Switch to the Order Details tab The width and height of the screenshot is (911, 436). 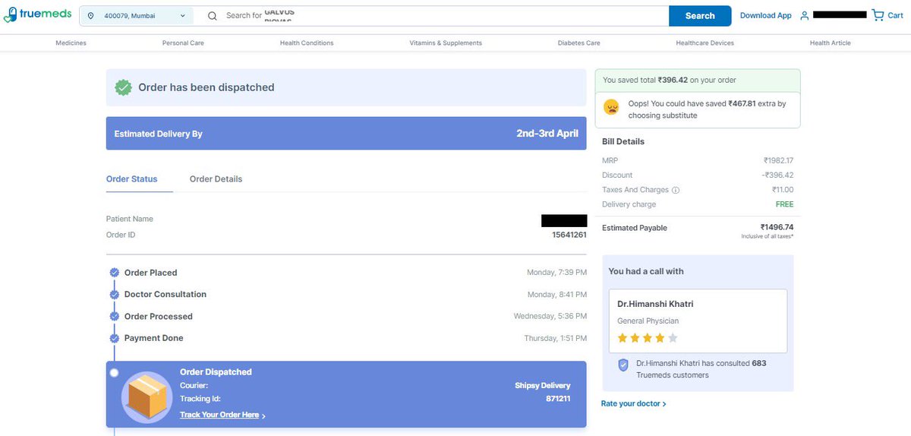[216, 179]
